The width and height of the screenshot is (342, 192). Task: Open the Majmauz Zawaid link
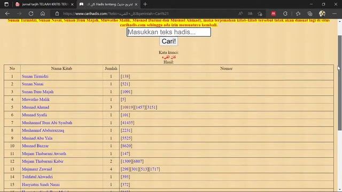(x=37, y=169)
